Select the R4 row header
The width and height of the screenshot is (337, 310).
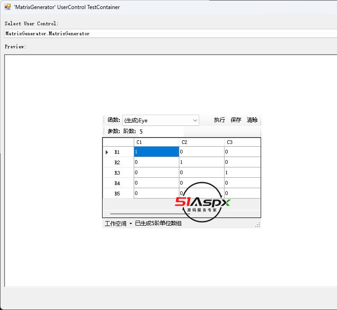pos(118,183)
